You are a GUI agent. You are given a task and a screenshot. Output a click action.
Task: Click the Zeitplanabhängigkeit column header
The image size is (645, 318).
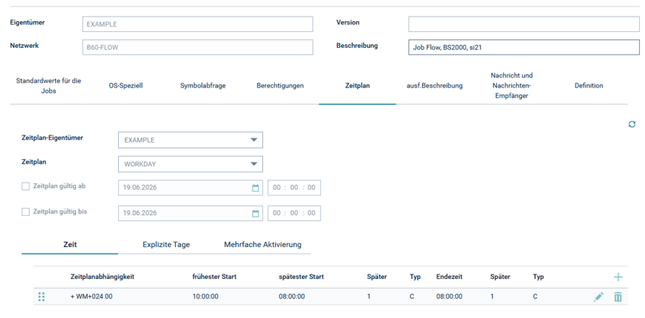[x=102, y=277]
